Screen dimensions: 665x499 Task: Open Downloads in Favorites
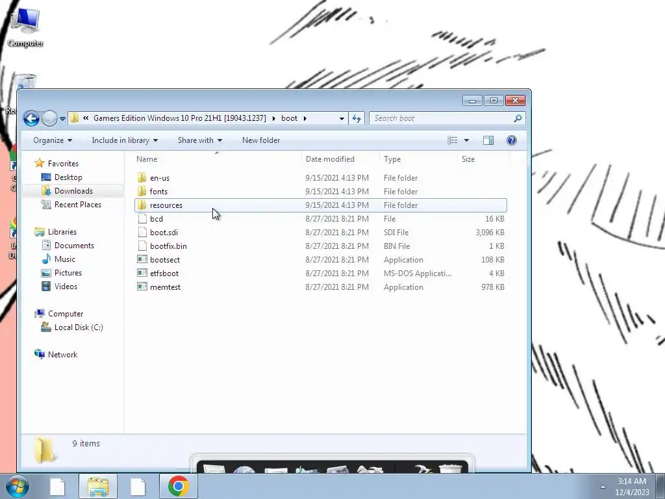point(67,191)
